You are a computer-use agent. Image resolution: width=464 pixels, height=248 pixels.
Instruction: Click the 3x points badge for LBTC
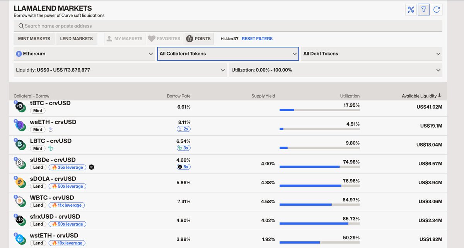(x=183, y=148)
